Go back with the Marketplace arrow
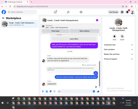The image size is (138, 109). pos(3,18)
